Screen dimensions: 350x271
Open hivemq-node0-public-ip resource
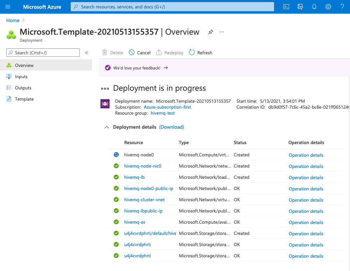click(x=149, y=189)
